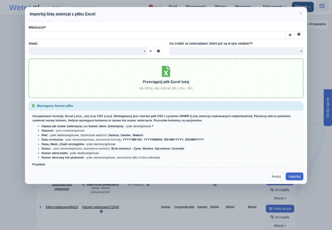Expand the Dokumenty menu
Viewport: 332px width, 230px height.
coord(274,7)
